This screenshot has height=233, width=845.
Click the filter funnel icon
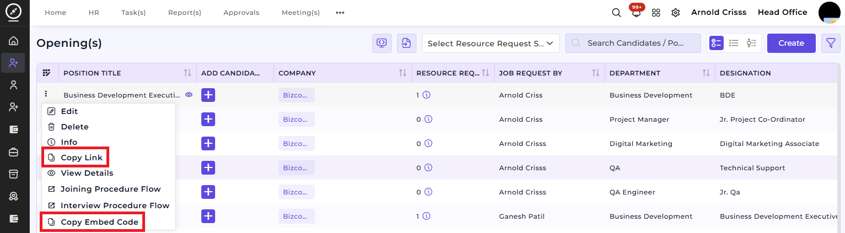coord(831,43)
